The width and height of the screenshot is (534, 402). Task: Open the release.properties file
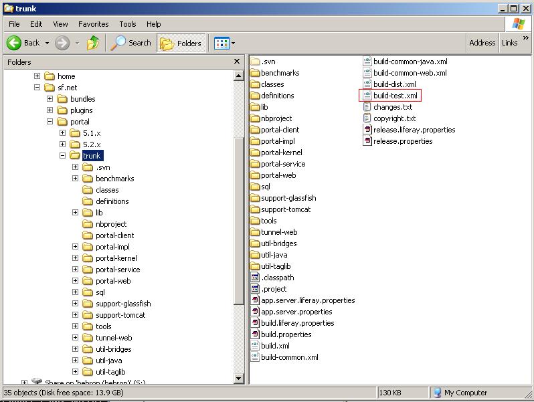pos(402,141)
